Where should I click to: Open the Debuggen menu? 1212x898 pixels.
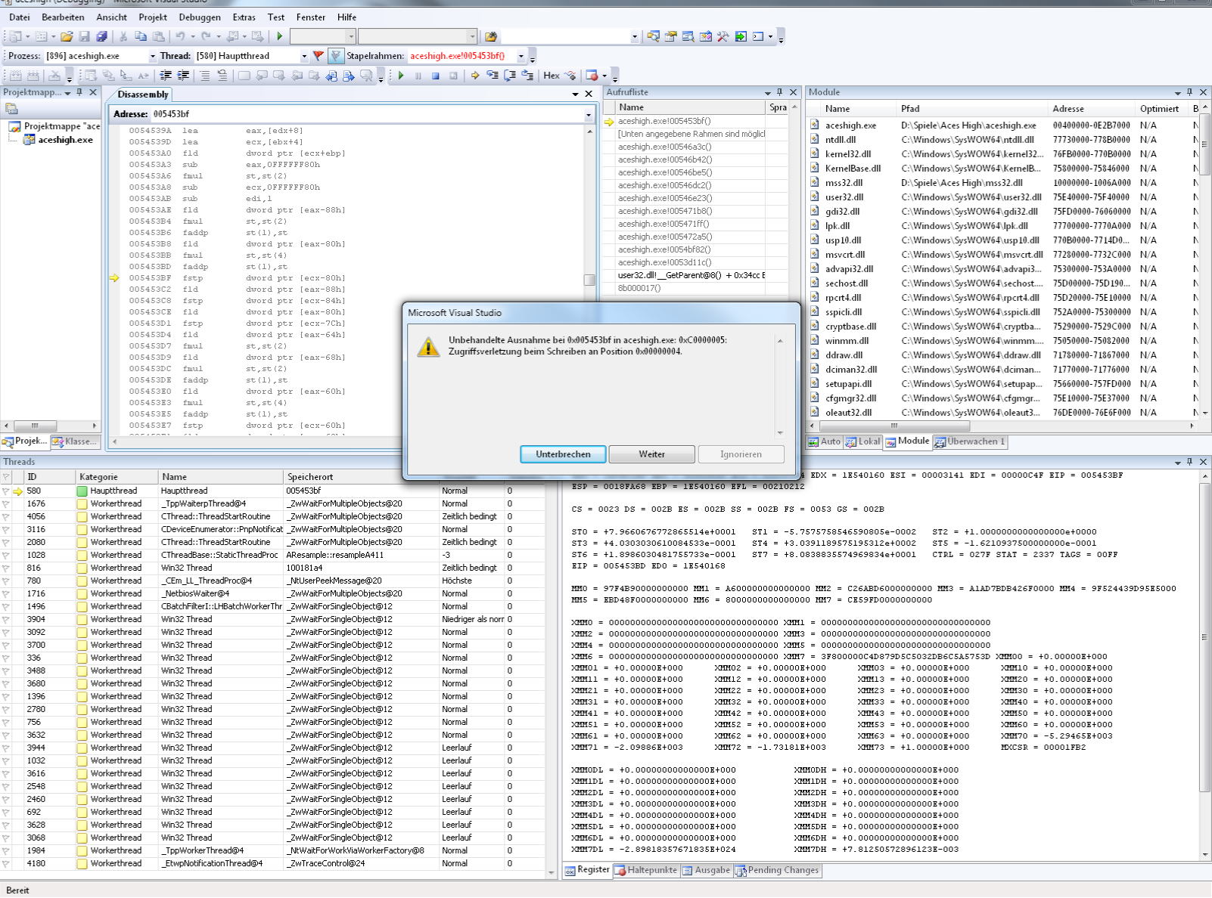200,17
